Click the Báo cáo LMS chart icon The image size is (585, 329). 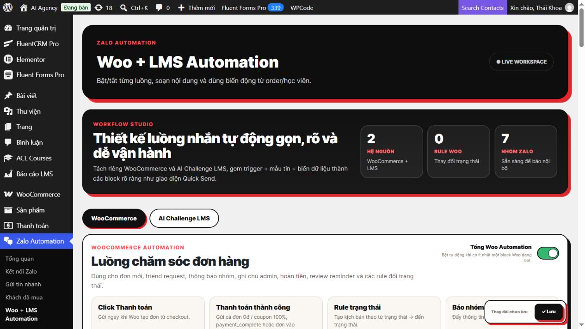pos(8,174)
